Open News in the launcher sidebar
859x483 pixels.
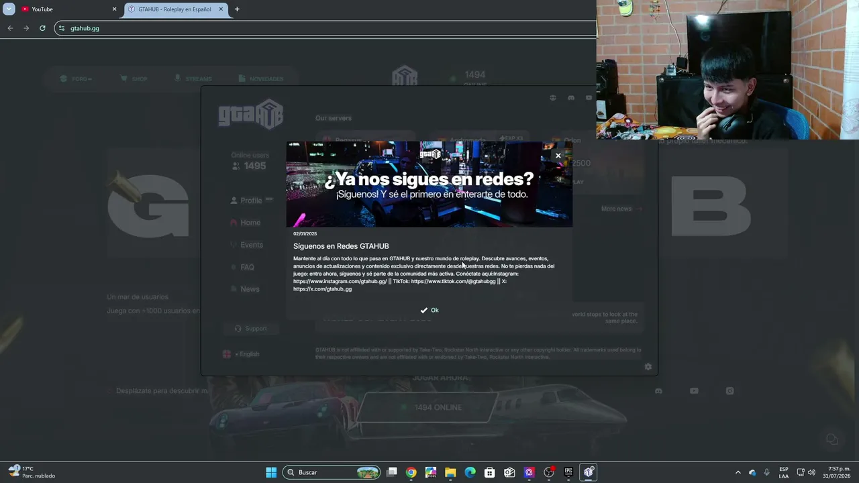pos(245,289)
